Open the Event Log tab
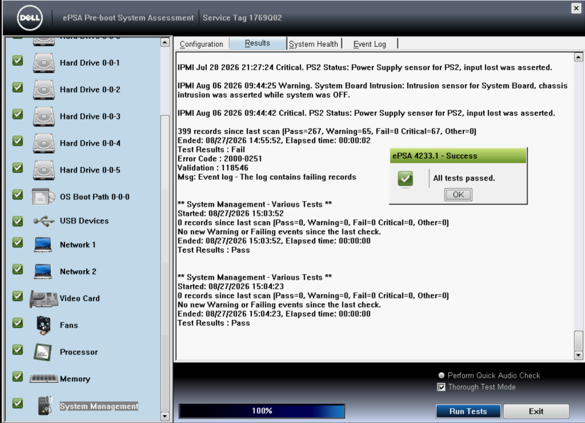The image size is (585, 423). point(370,44)
